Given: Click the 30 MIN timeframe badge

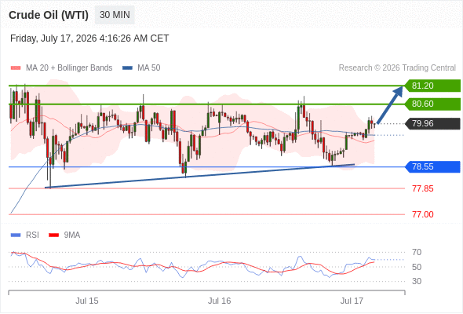Looking at the screenshot, I should coord(115,15).
